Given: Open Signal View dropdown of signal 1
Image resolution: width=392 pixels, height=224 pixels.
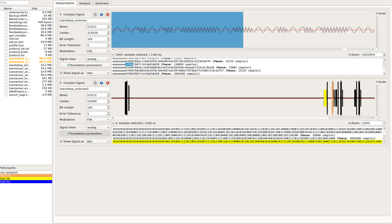Looking at the screenshot, I should [98, 59].
